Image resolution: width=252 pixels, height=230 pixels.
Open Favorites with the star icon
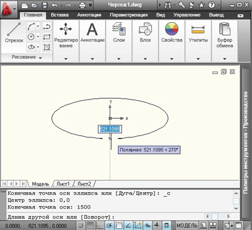click(x=202, y=5)
